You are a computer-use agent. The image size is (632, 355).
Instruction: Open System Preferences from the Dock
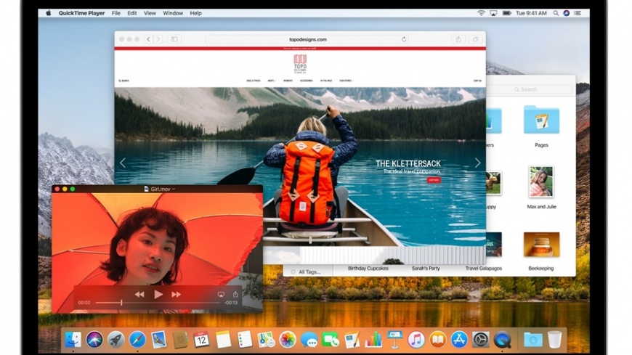click(480, 340)
